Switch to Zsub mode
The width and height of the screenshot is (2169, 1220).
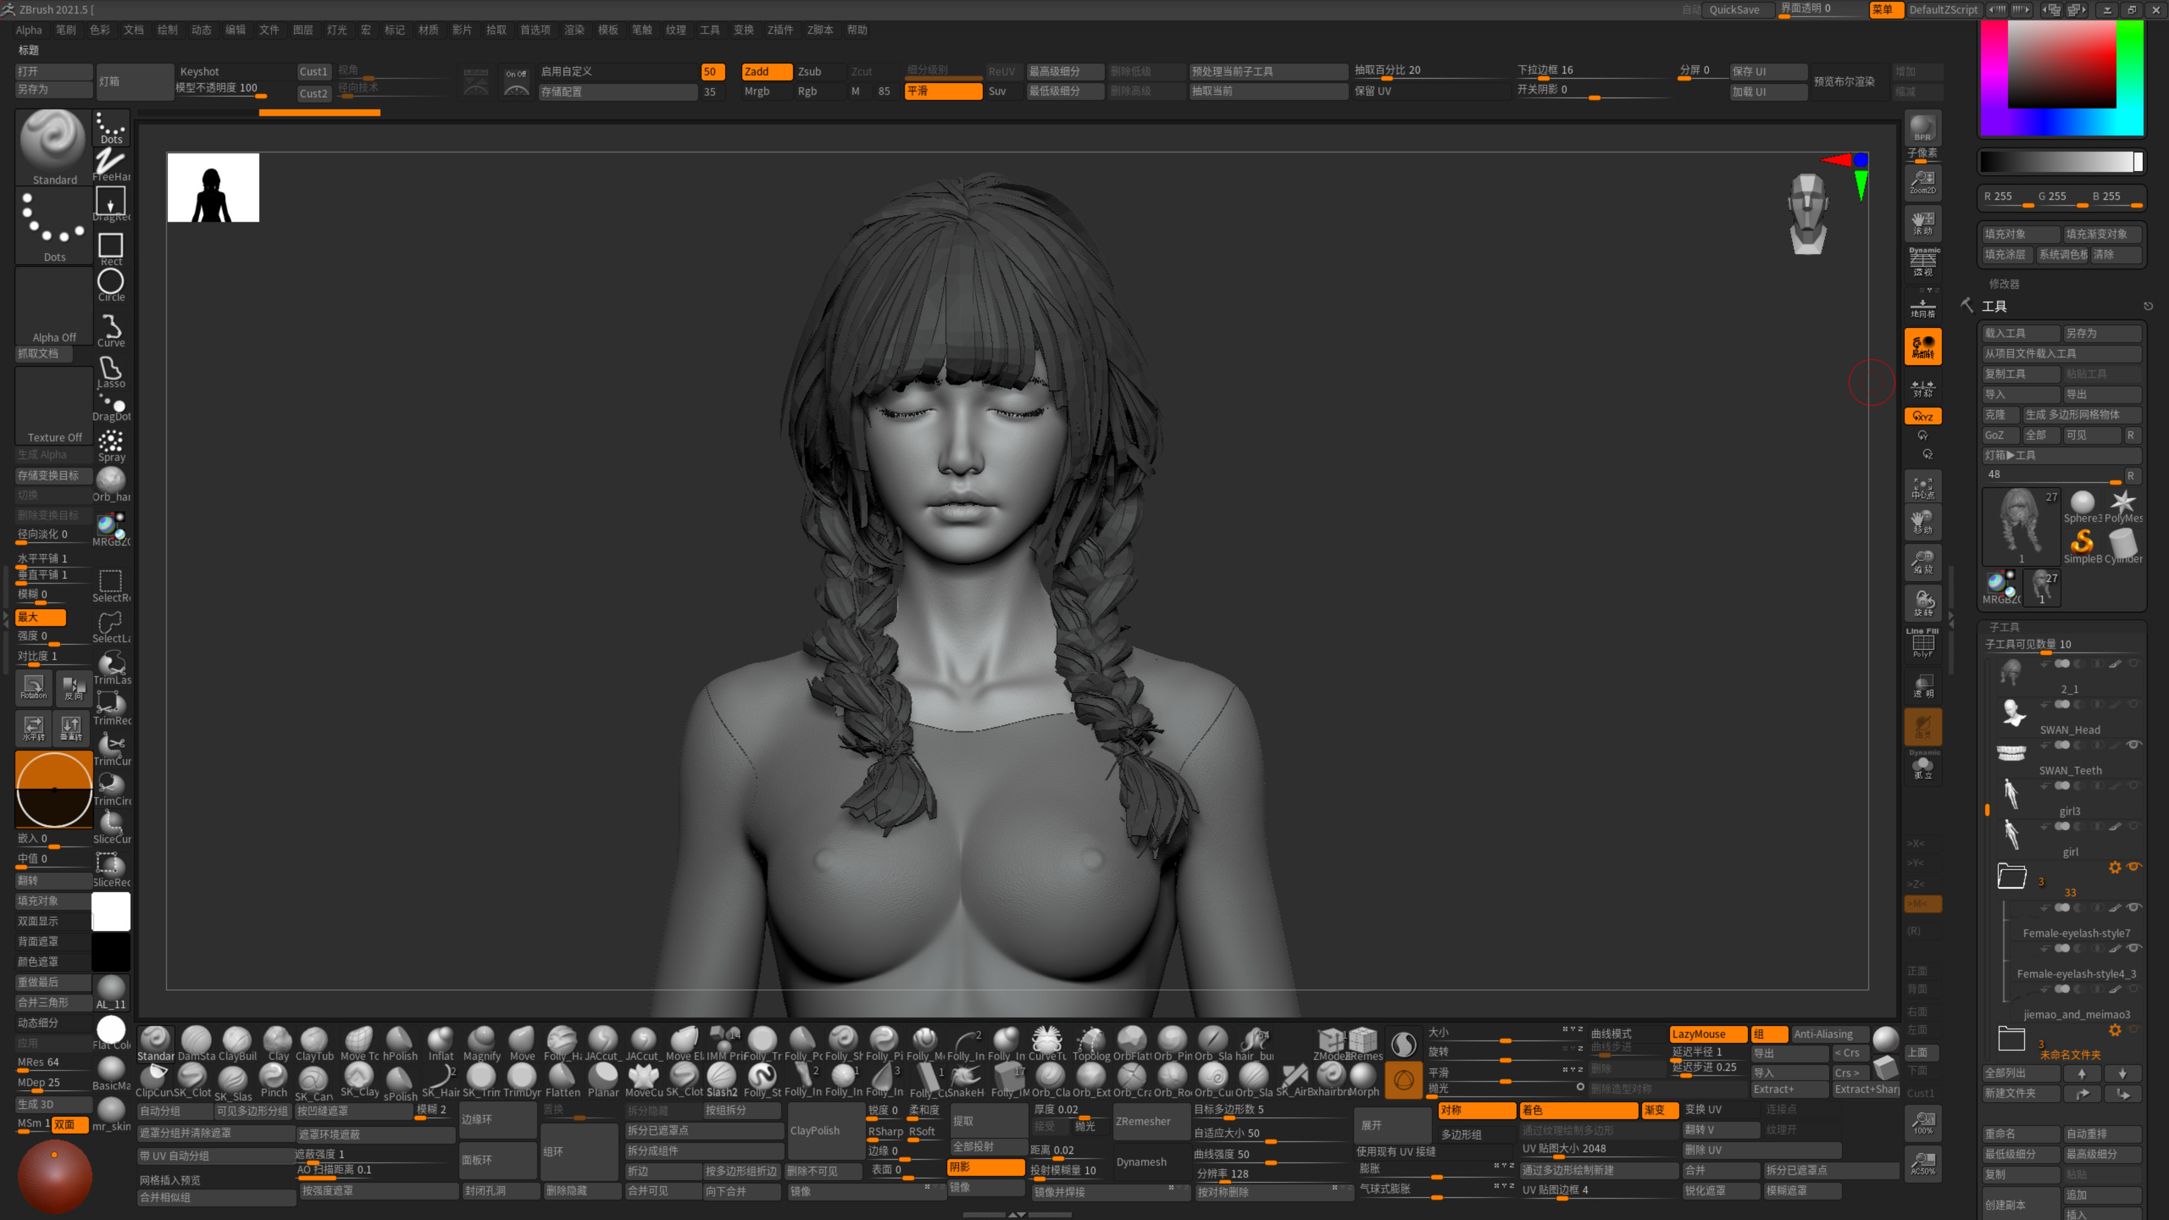[x=809, y=72]
